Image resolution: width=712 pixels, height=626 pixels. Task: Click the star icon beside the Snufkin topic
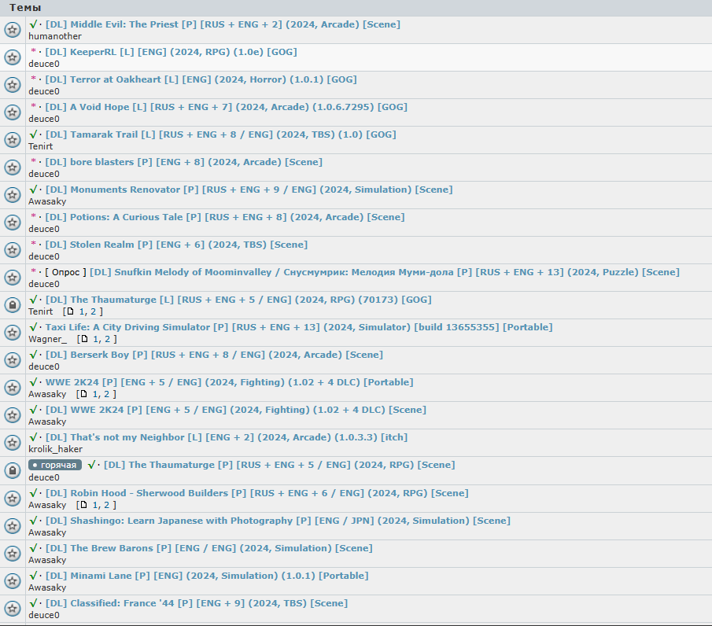13,278
